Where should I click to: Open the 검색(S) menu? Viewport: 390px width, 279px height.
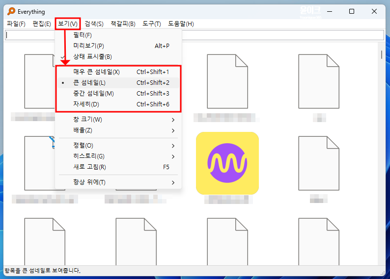tap(94, 24)
